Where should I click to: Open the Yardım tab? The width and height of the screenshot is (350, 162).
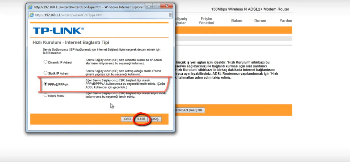(286, 21)
